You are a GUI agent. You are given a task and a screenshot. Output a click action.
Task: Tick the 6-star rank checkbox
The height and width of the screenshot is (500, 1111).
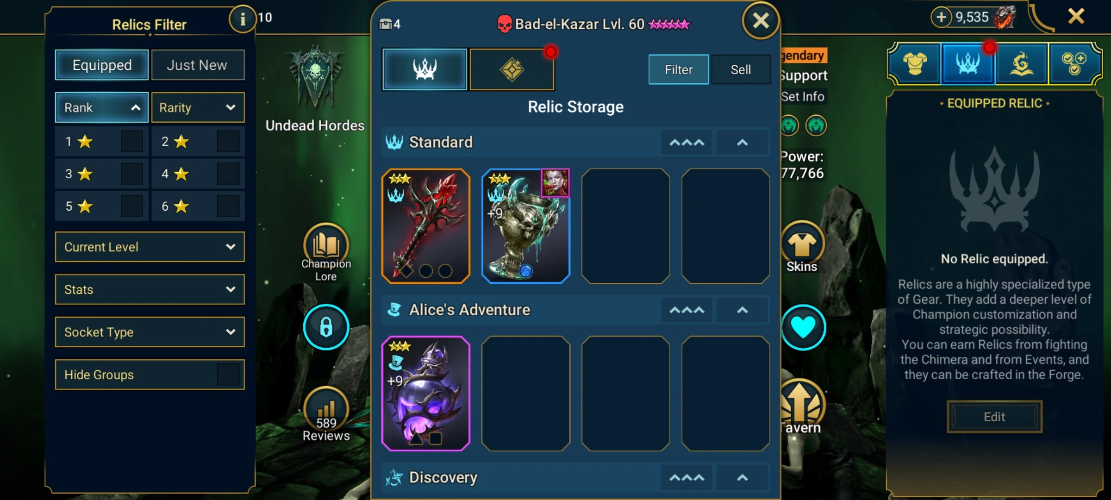click(x=228, y=206)
